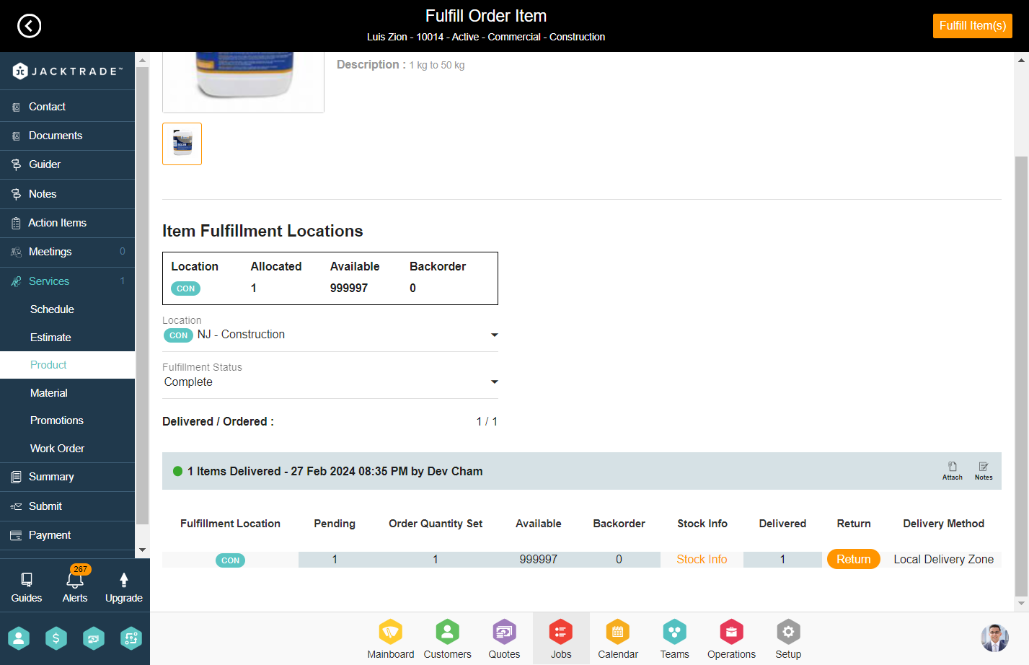Click Attach icon in delivery header
The height and width of the screenshot is (665, 1029).
coord(953,471)
